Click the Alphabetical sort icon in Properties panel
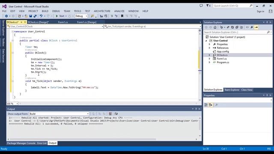This screenshot has height=154, width=274. click(211, 105)
